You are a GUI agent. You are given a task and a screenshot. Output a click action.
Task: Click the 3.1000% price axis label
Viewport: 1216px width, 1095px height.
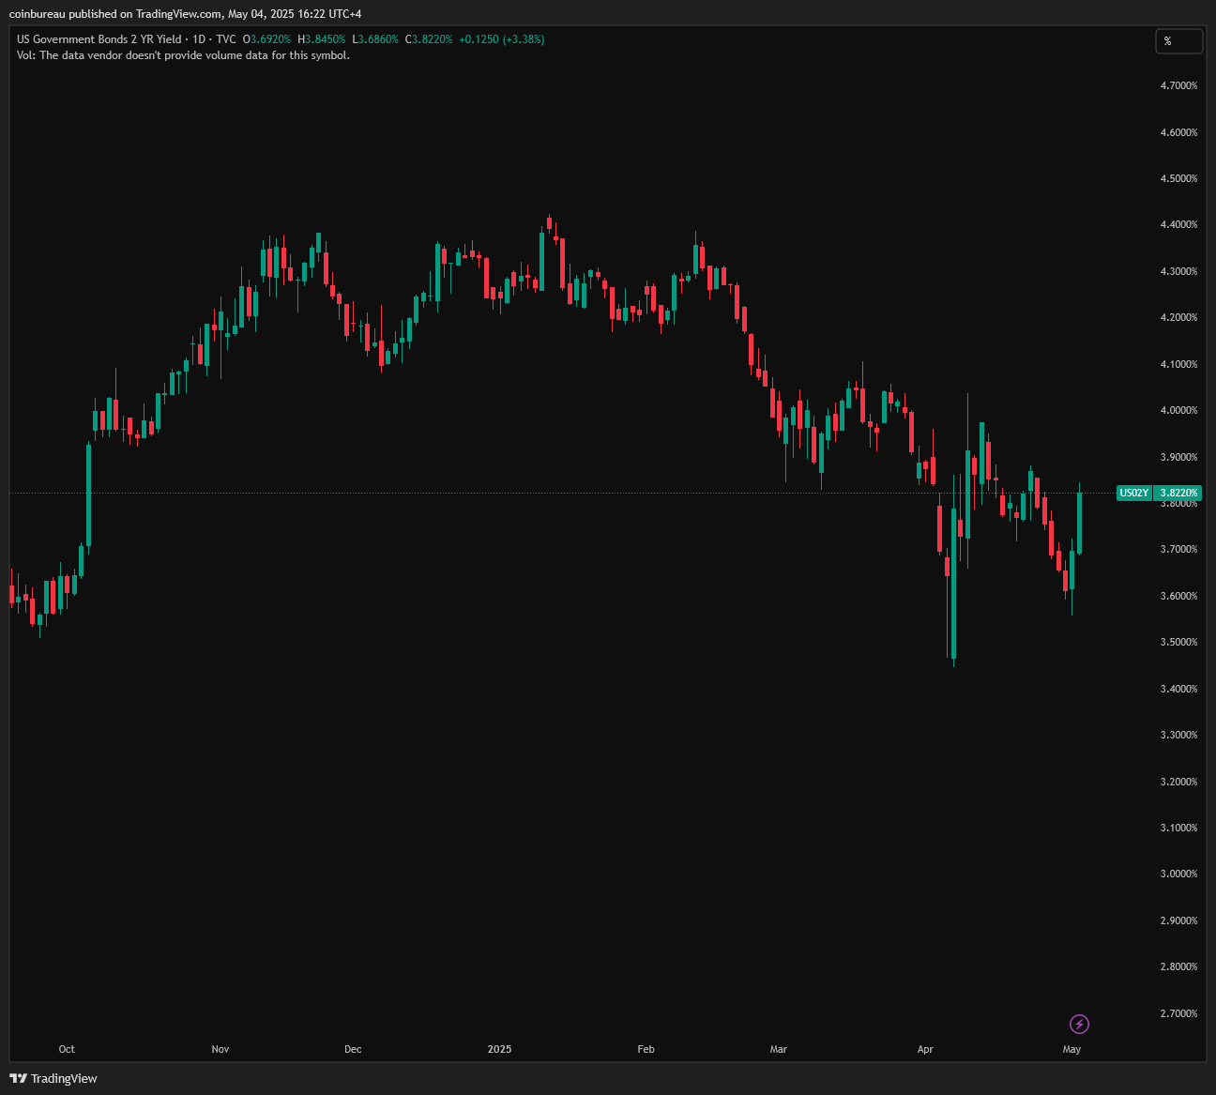[x=1178, y=828]
